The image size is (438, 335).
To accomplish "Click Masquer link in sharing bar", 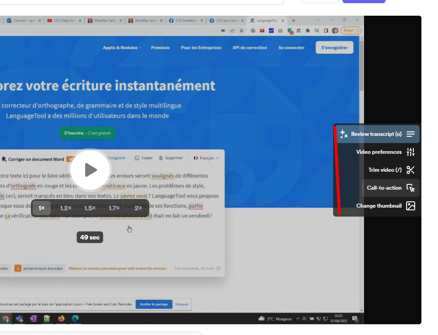I will 182,304.
